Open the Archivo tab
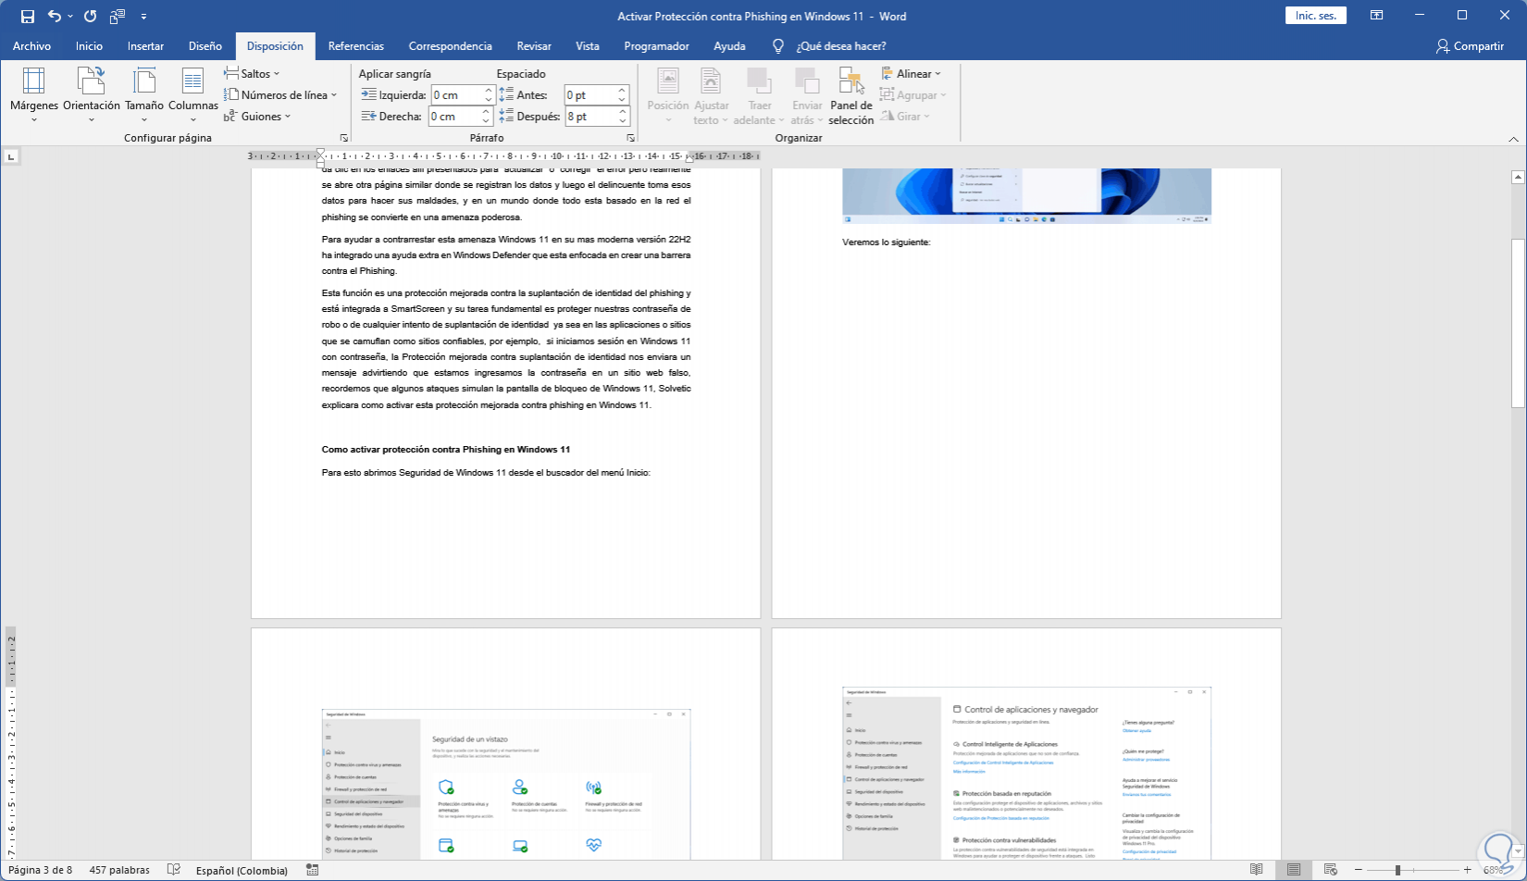 [x=31, y=46]
